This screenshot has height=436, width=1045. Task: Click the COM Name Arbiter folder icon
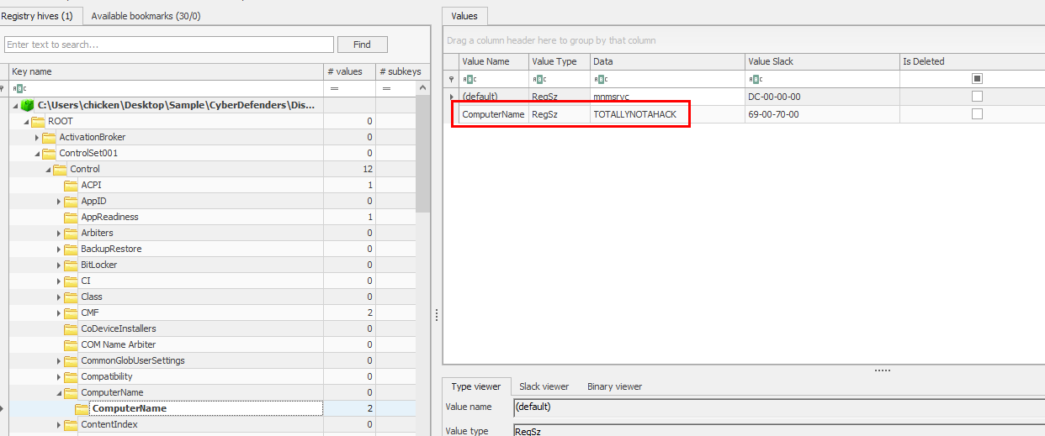(71, 344)
